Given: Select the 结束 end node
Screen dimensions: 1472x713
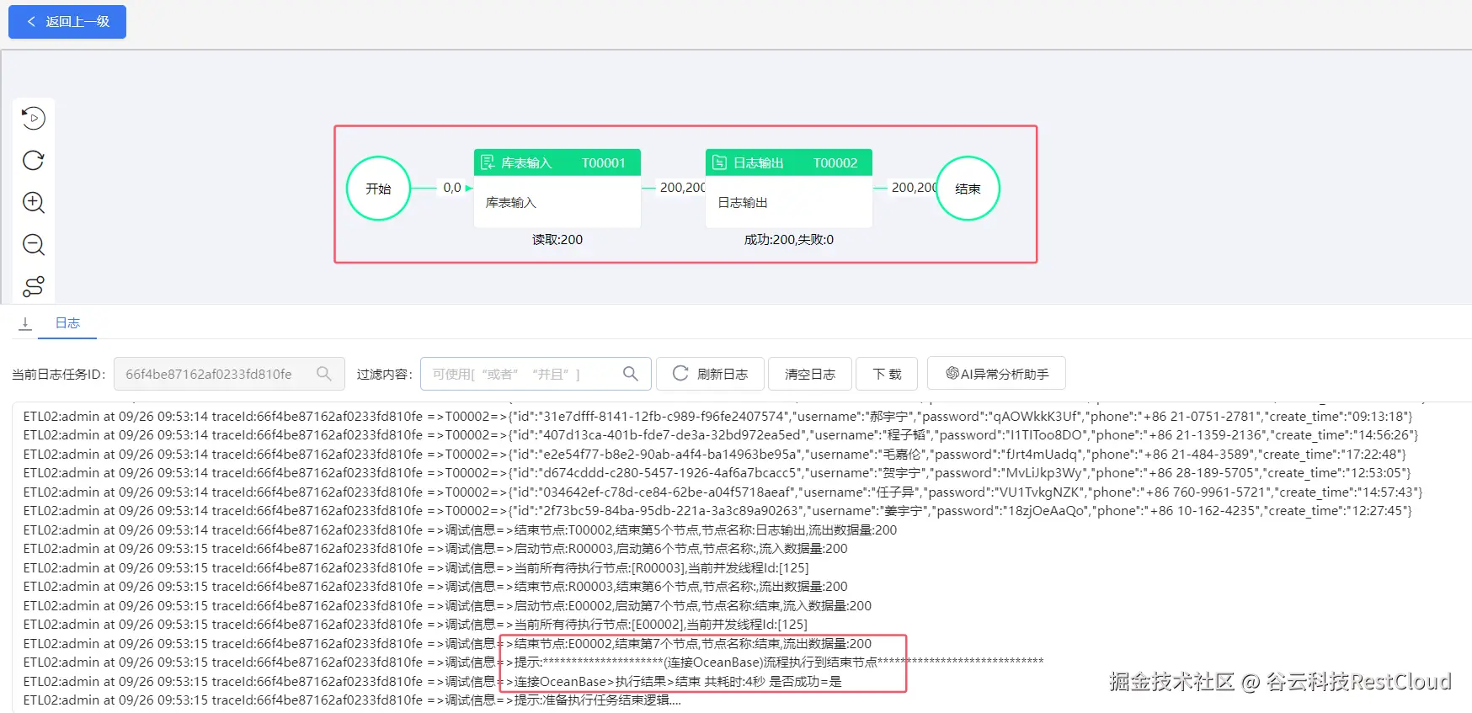Looking at the screenshot, I should click(968, 189).
